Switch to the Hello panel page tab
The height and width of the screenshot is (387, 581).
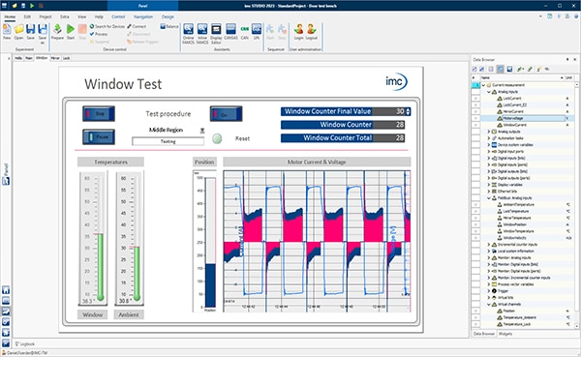point(18,58)
